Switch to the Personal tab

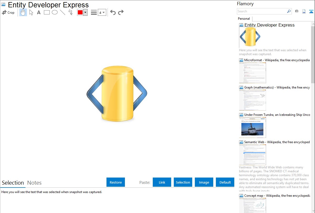244,19
